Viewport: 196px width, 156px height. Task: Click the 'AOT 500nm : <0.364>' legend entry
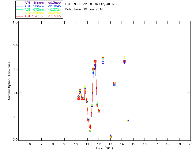pyautogui.click(x=39, y=6)
